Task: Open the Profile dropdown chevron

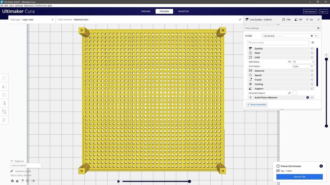Action: click(316, 36)
